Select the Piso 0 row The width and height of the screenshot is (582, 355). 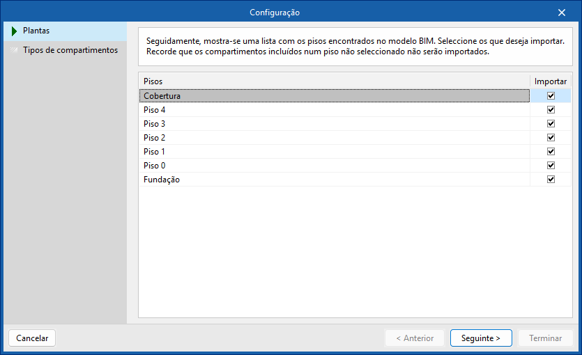tap(279, 166)
